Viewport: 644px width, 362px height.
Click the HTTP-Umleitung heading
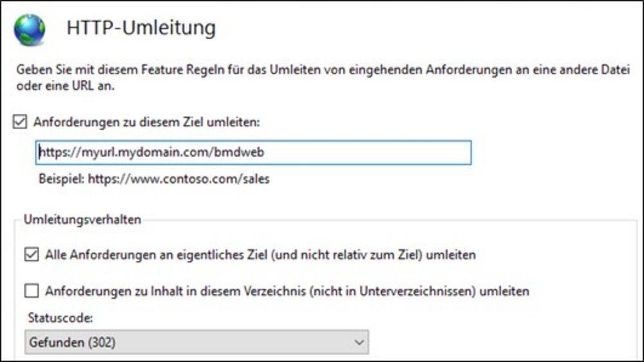[x=141, y=28]
